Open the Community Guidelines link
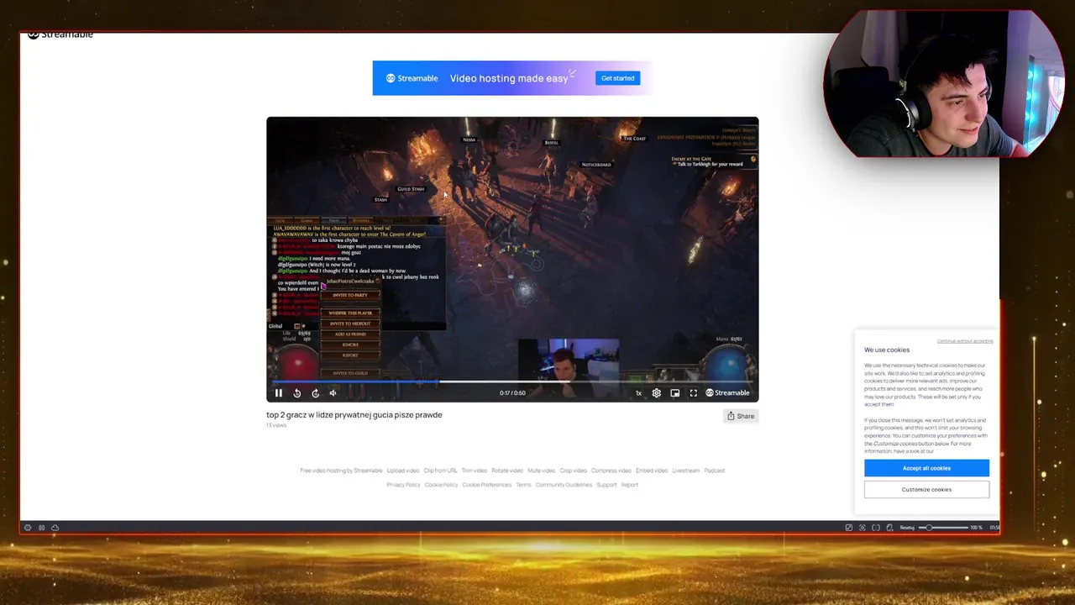 click(564, 485)
